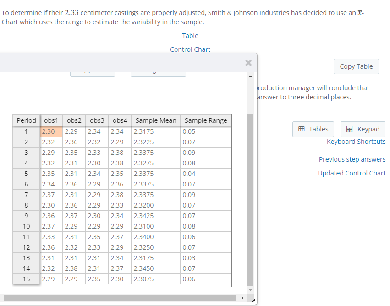Click the down arrow of the popup's vertical scrollbar
The width and height of the screenshot is (390, 306).
click(x=251, y=290)
